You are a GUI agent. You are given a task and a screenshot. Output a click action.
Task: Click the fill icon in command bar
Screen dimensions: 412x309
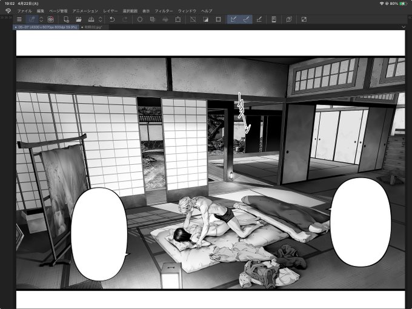[165, 19]
